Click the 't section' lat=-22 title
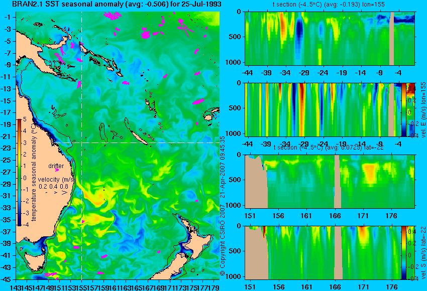Image resolution: width=427 pixels, height=291 pixels. (x=329, y=148)
